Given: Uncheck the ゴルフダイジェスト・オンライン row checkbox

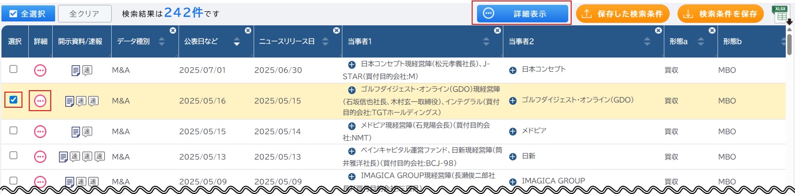Looking at the screenshot, I should pyautogui.click(x=14, y=100).
